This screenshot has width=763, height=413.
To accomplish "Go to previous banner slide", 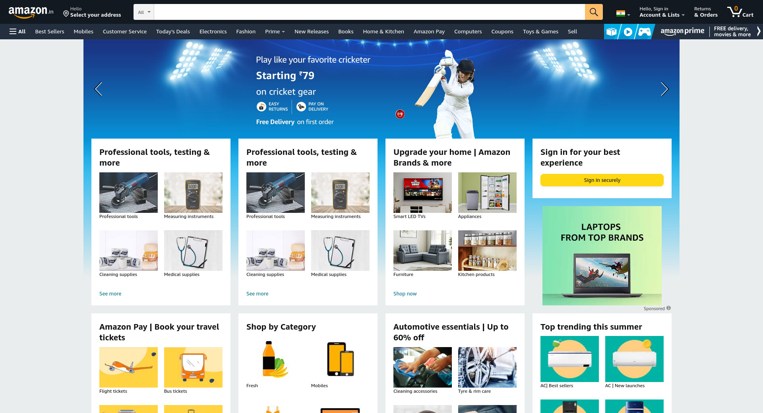I will tap(98, 89).
